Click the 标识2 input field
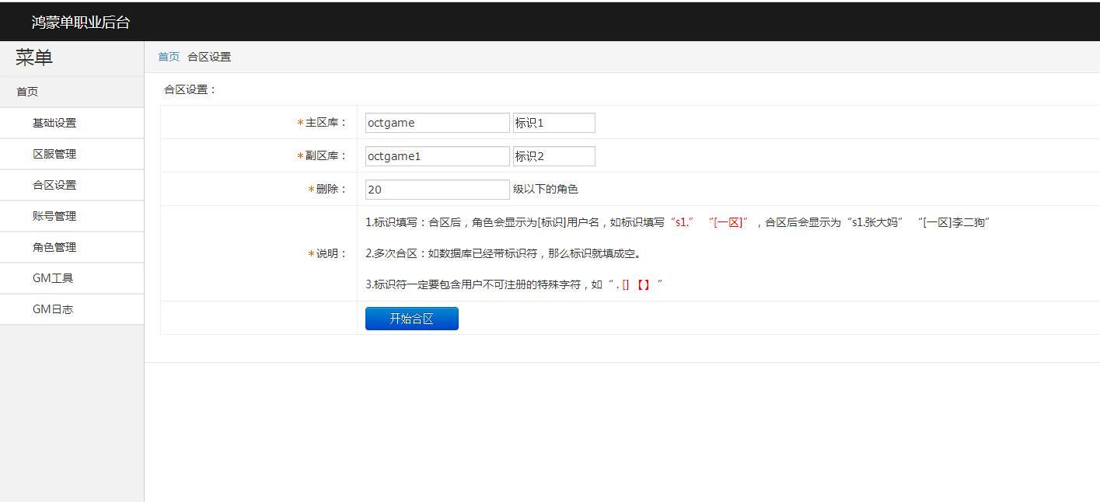Viewport: 1100px width, 502px height. pos(553,156)
